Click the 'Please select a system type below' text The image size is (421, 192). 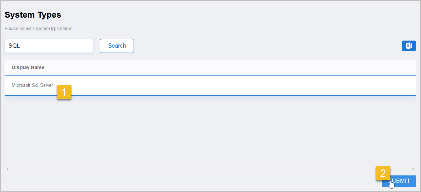pyautogui.click(x=38, y=29)
